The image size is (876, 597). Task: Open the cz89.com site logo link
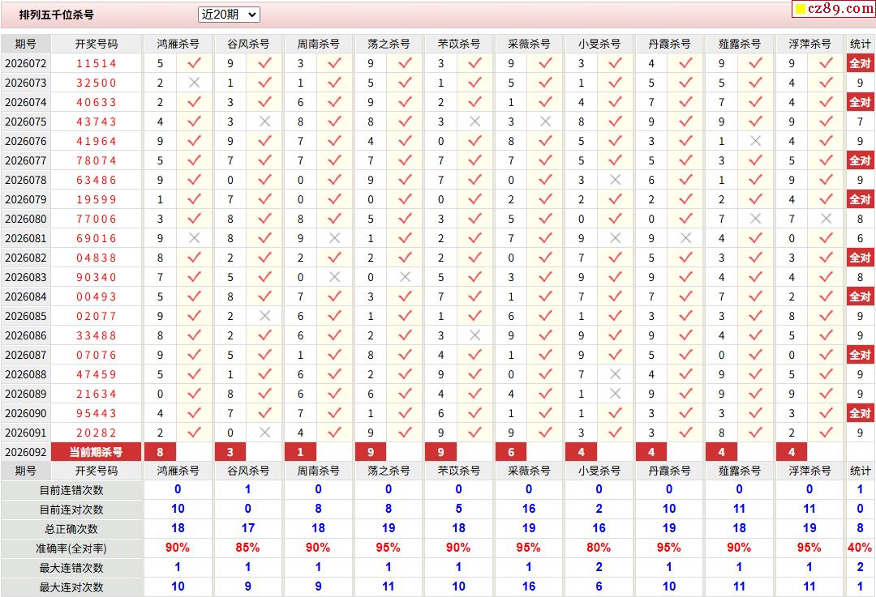click(834, 8)
